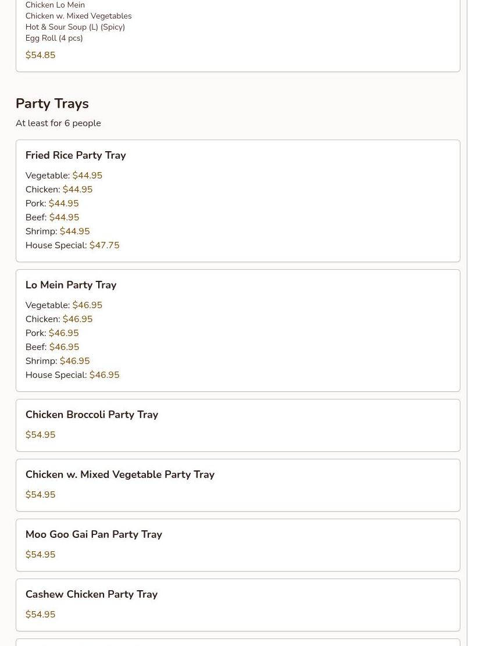
Task: Choose House Special lo mein $46.95
Action: [73, 375]
